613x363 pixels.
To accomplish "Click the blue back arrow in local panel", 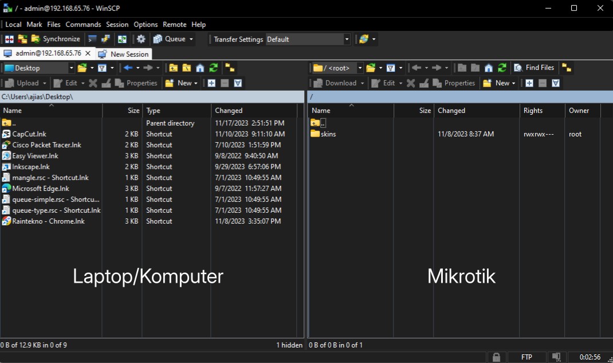I will [128, 68].
